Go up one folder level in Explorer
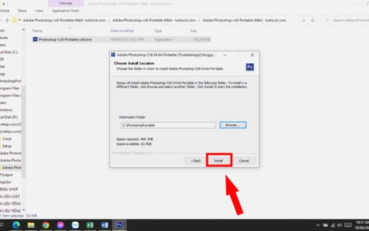369x231 pixels. pos(7,20)
